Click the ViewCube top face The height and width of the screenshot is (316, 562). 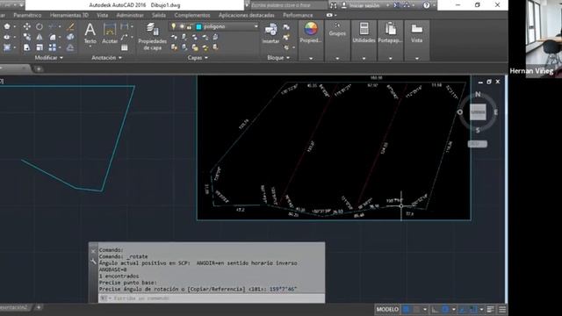tap(478, 112)
